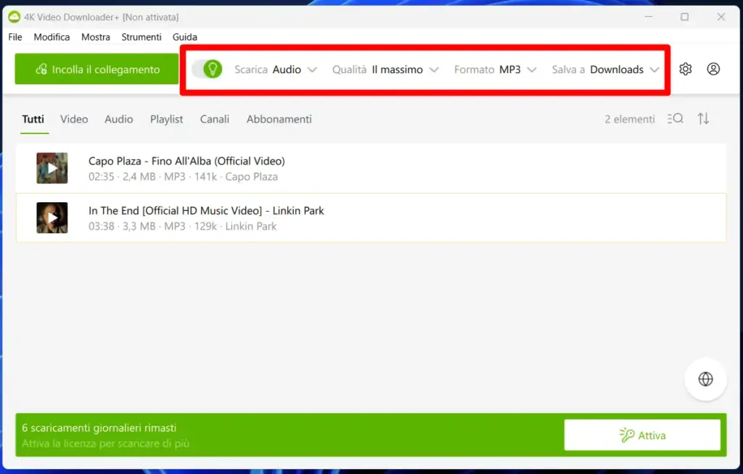
Task: Open the Scarica Audio dropdown
Action: (275, 70)
